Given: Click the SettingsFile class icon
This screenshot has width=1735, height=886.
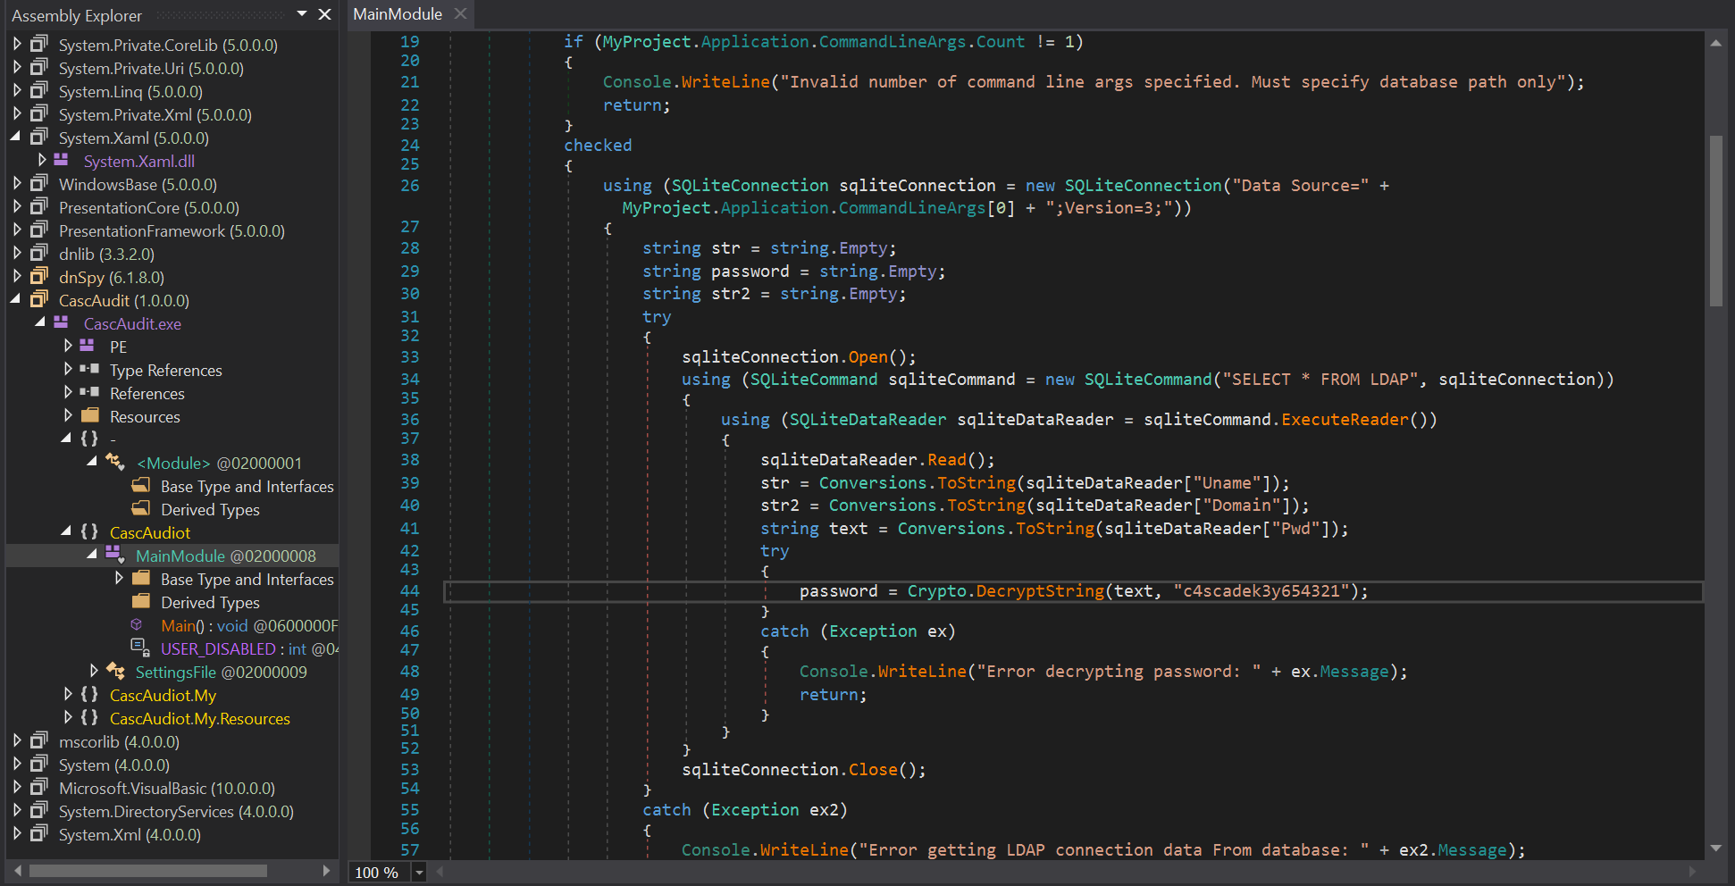Looking at the screenshot, I should 115,672.
